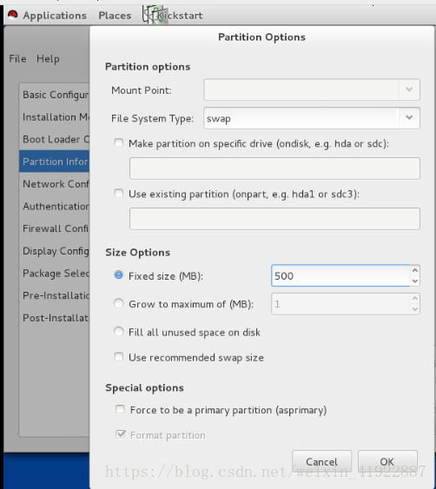Select Authentication in sidebar

(54, 206)
